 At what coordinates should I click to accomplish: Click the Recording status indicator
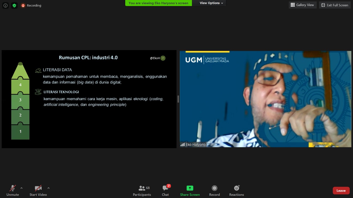(31, 5)
